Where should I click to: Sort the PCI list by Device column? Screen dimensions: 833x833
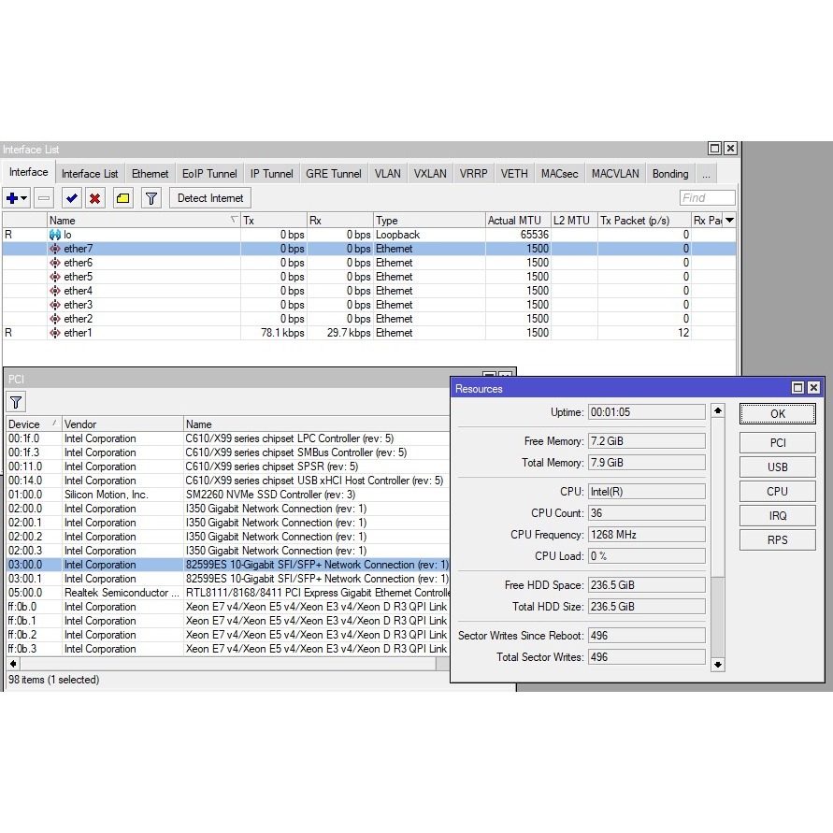(x=32, y=424)
